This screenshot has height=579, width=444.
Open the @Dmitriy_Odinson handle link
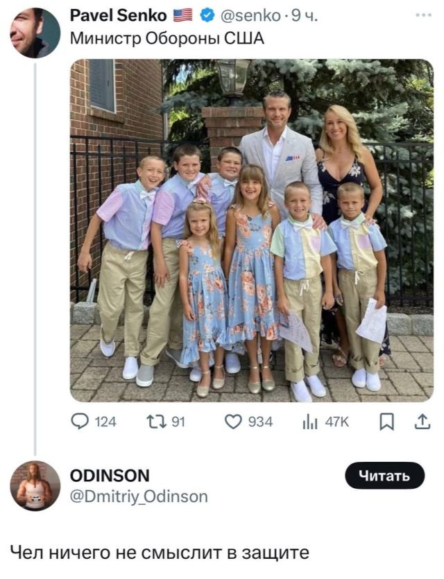pos(139,496)
